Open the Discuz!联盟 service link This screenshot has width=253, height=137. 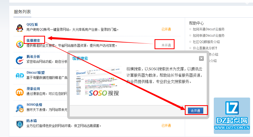[x=36, y=73]
